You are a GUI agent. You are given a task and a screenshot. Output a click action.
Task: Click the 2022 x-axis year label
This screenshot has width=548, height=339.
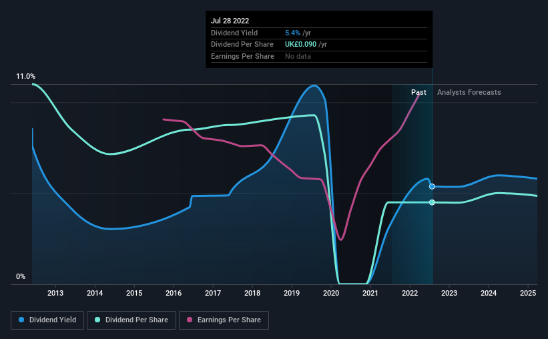(410, 293)
